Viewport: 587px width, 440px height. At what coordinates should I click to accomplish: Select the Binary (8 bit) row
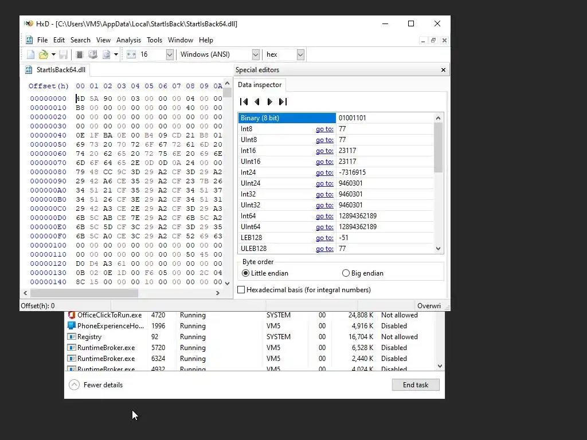coord(336,118)
